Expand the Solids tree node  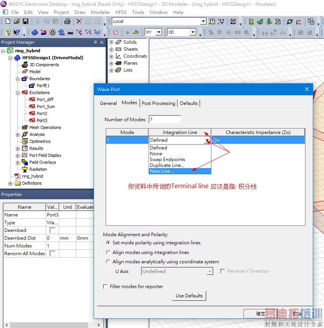click(111, 42)
